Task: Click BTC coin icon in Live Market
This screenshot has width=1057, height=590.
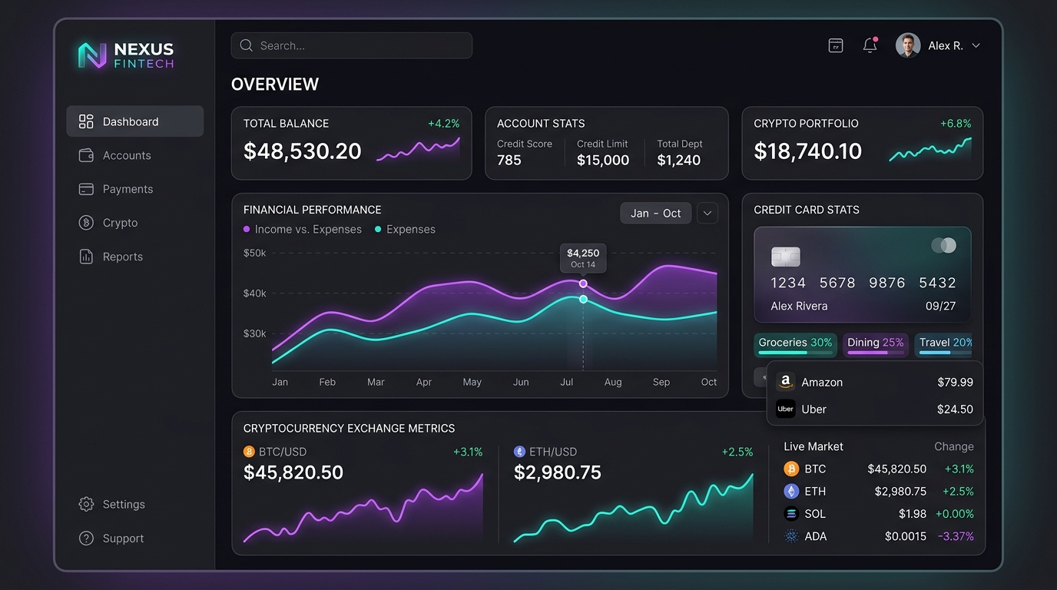Action: click(x=791, y=469)
